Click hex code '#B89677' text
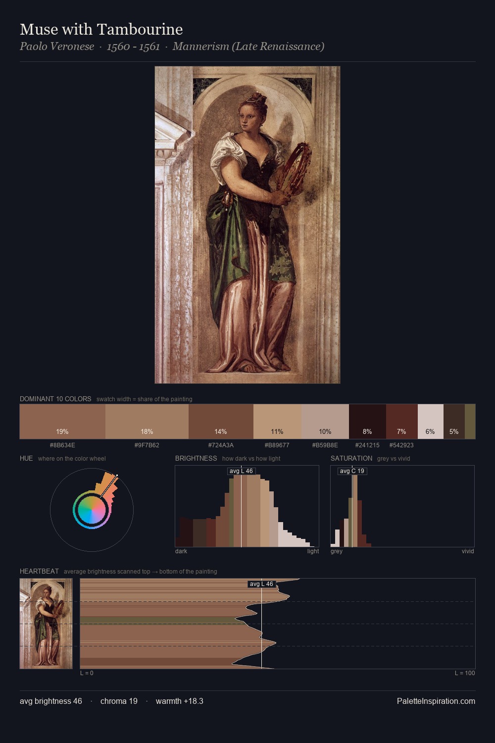Screen dimensions: 495x743 click(x=277, y=445)
